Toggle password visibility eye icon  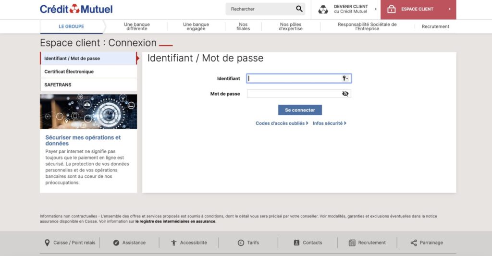point(345,94)
